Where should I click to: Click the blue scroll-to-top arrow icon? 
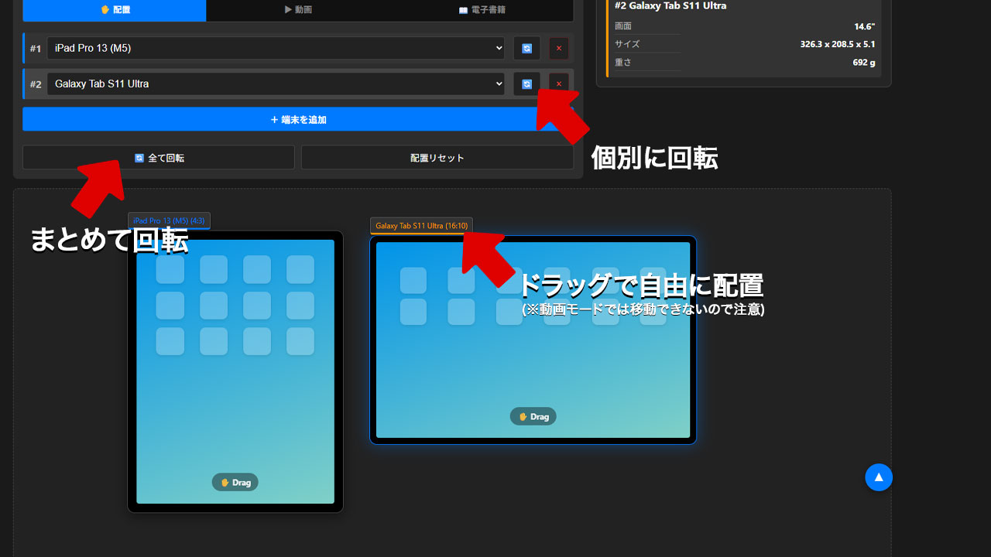879,477
